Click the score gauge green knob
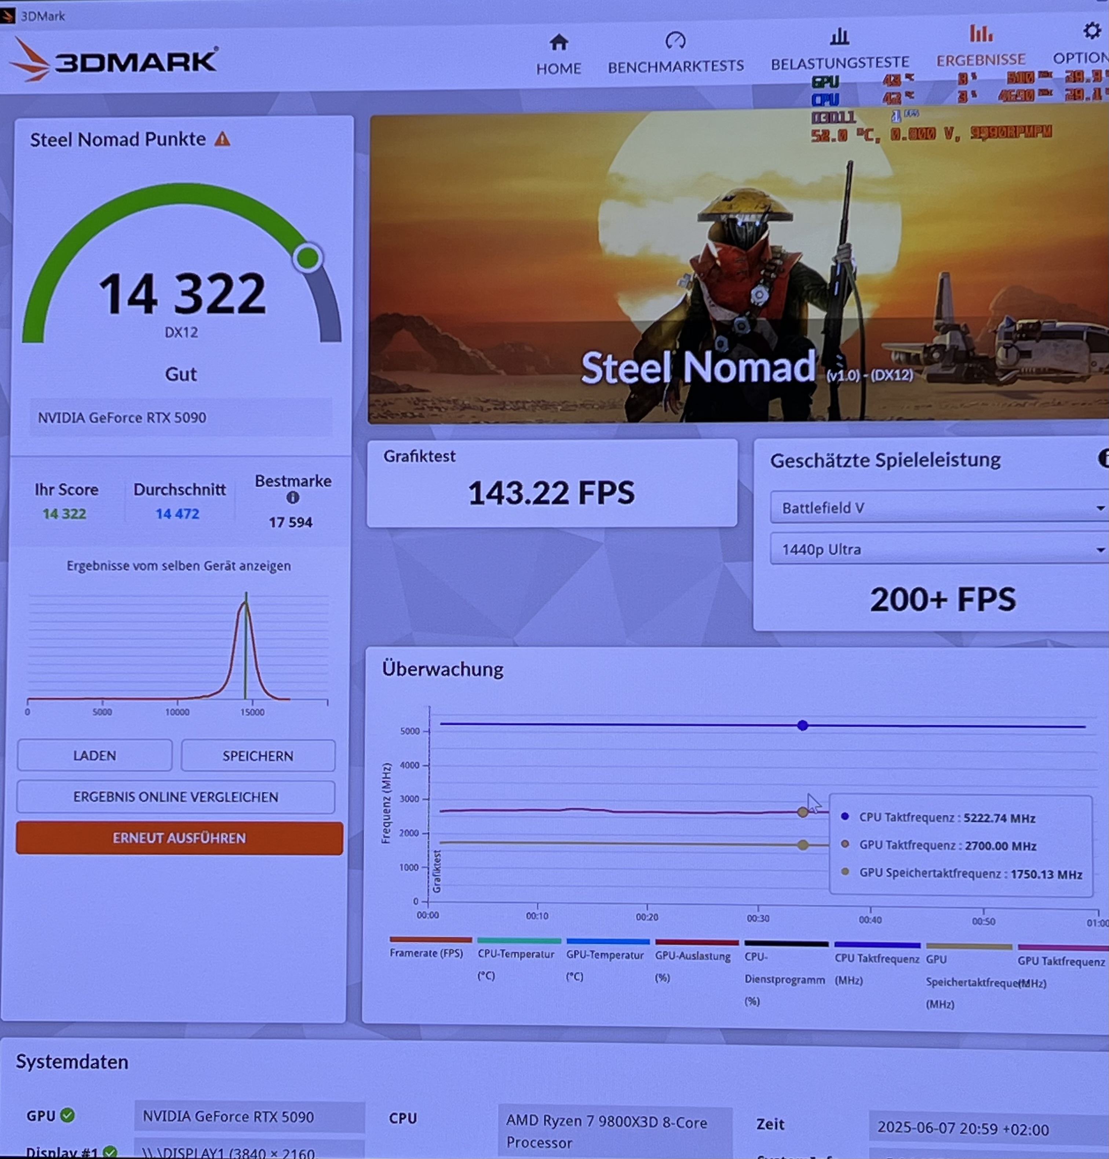The width and height of the screenshot is (1109, 1159). pos(307,258)
